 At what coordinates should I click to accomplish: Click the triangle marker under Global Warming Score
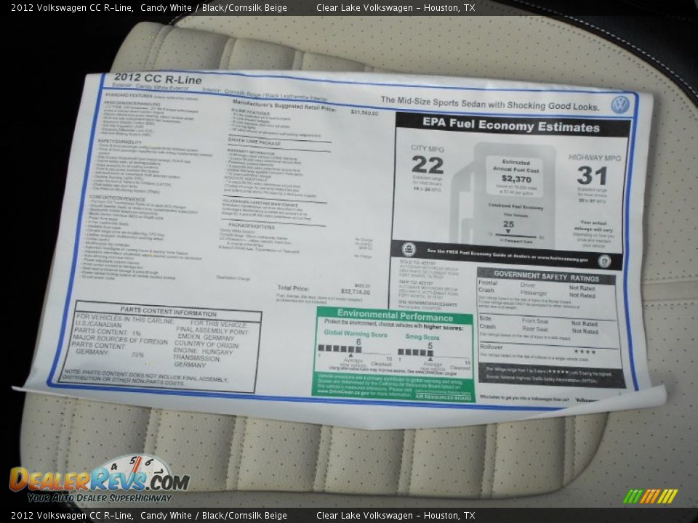point(351,356)
